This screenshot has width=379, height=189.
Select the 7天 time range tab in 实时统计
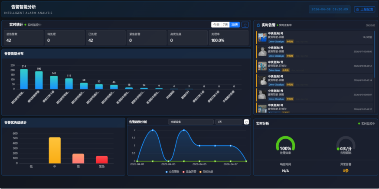pyautogui.click(x=225, y=25)
